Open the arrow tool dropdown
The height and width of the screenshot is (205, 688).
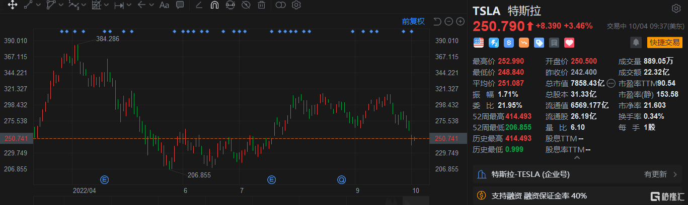(151, 6)
